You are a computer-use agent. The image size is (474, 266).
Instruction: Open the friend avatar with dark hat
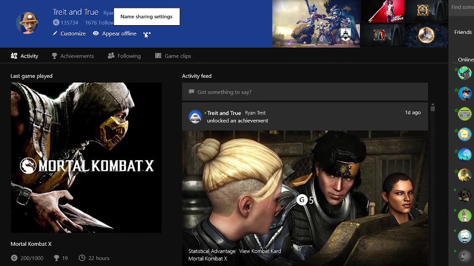tap(464, 94)
